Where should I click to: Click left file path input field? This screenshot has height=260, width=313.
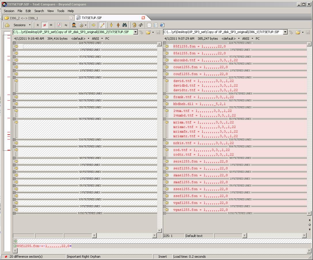(73, 32)
